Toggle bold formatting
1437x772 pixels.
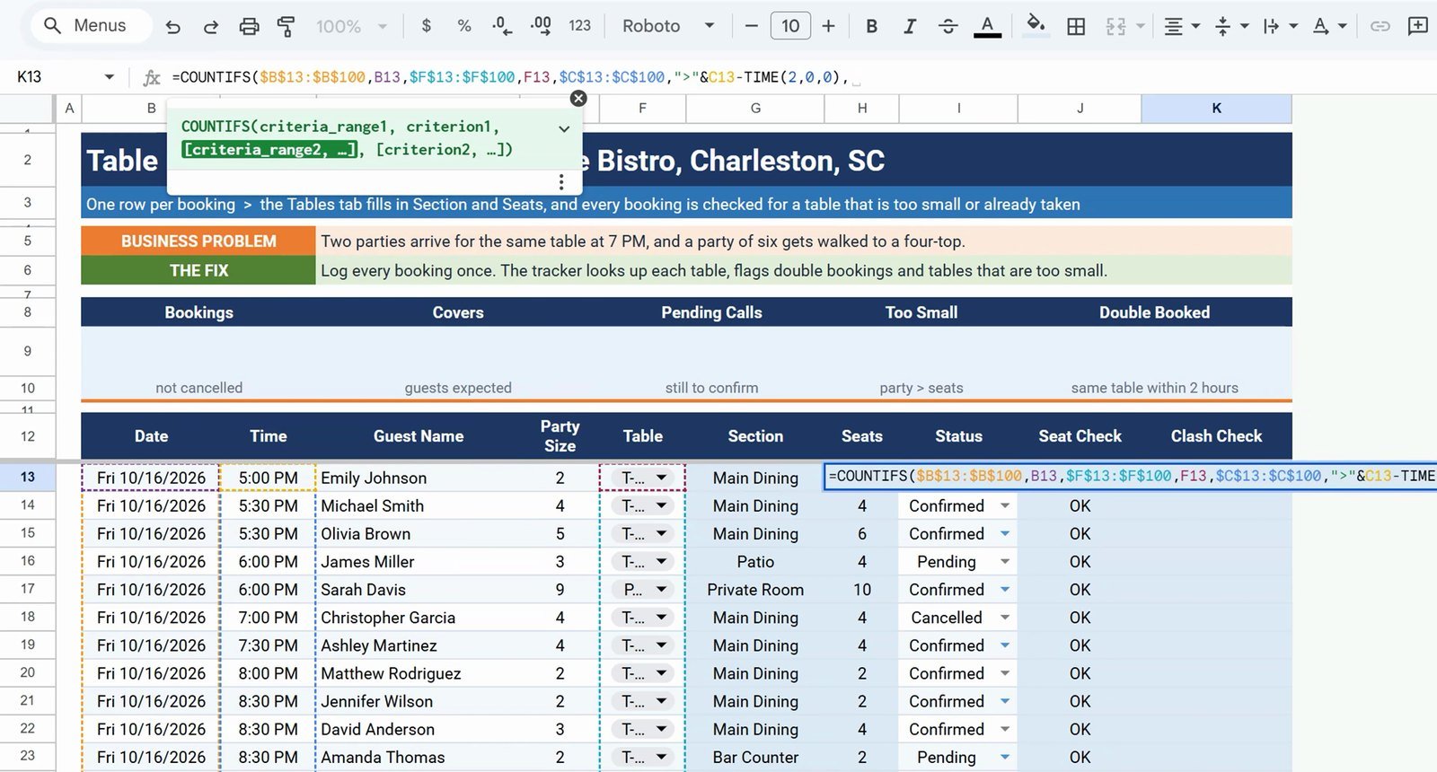pos(871,26)
